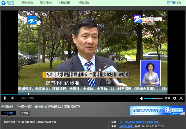Open the player settings gear
This screenshot has width=186, height=129.
coord(175,98)
